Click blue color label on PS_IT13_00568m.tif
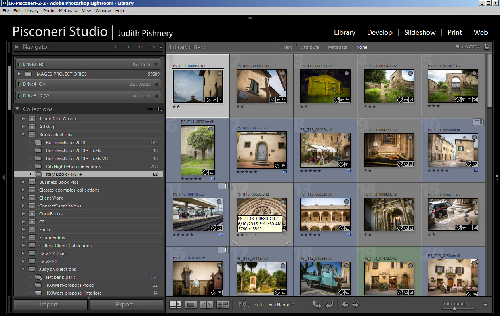Viewport: 500px width, 316px height. 476,170
